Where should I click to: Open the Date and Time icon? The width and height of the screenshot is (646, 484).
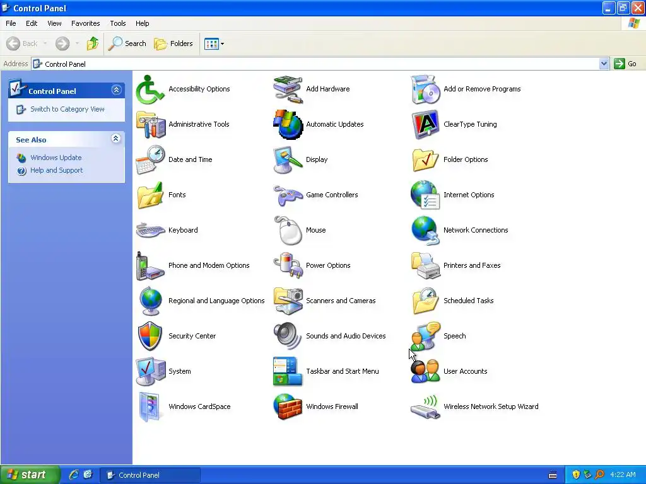point(150,159)
